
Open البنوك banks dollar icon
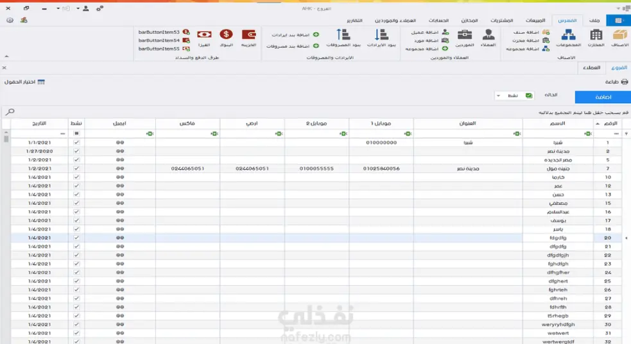point(226,35)
